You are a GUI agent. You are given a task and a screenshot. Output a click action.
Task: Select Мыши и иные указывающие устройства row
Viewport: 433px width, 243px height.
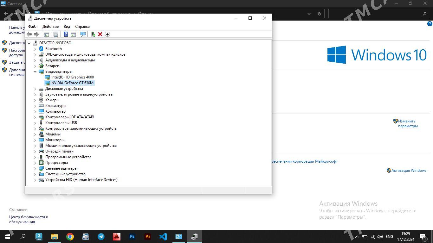pos(81,146)
